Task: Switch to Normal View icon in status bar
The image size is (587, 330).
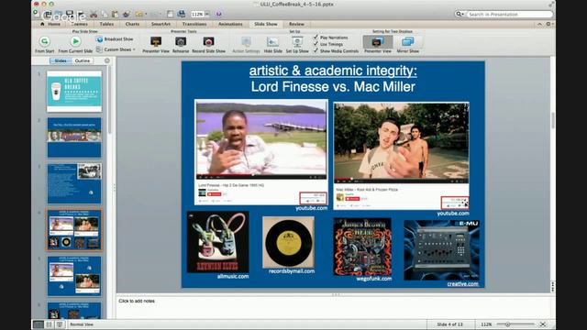Action: point(39,324)
